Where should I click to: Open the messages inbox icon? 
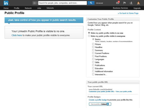coord(118,3)
